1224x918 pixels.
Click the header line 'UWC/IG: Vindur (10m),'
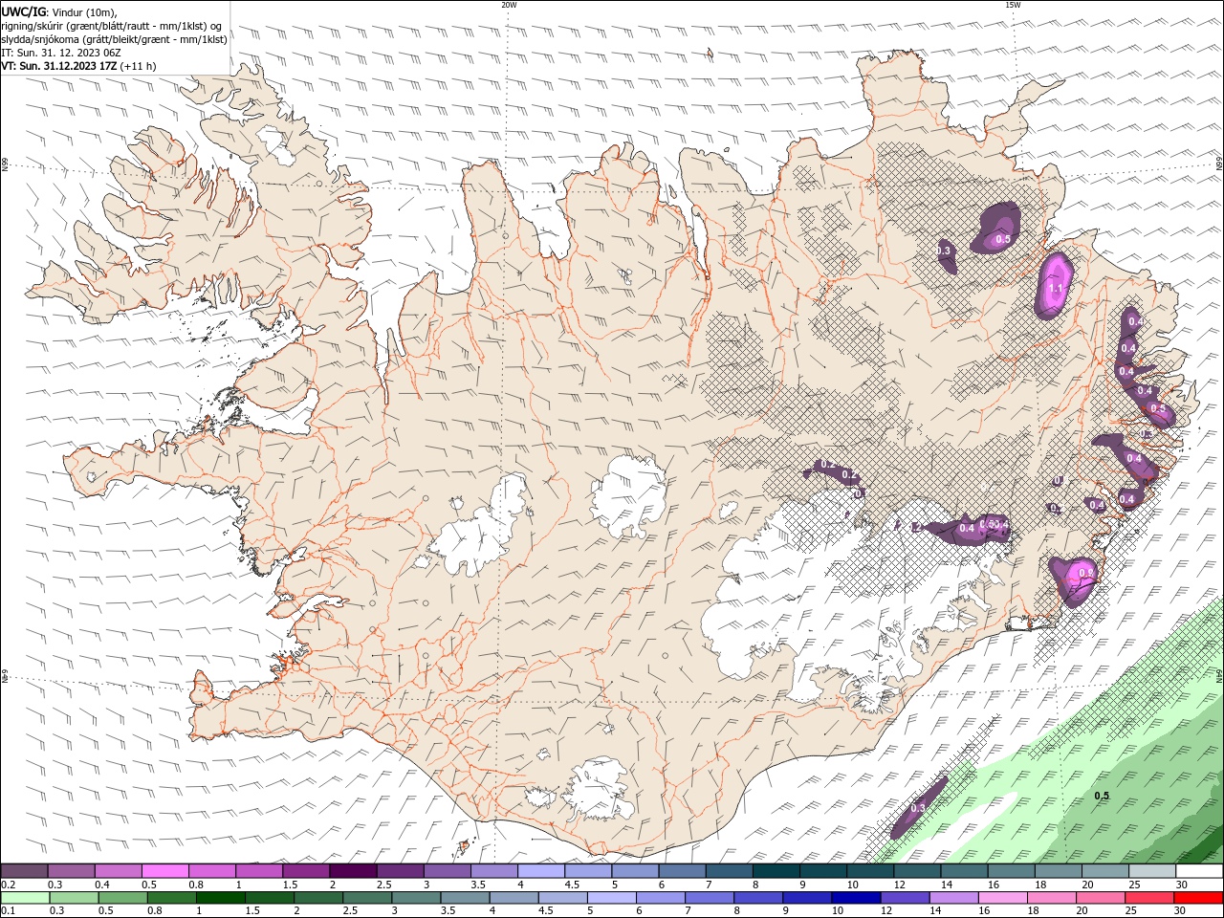(x=59, y=11)
